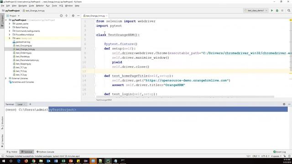The image size is (292, 164).
Task: Click the Stop run button
Action: click(282, 10)
